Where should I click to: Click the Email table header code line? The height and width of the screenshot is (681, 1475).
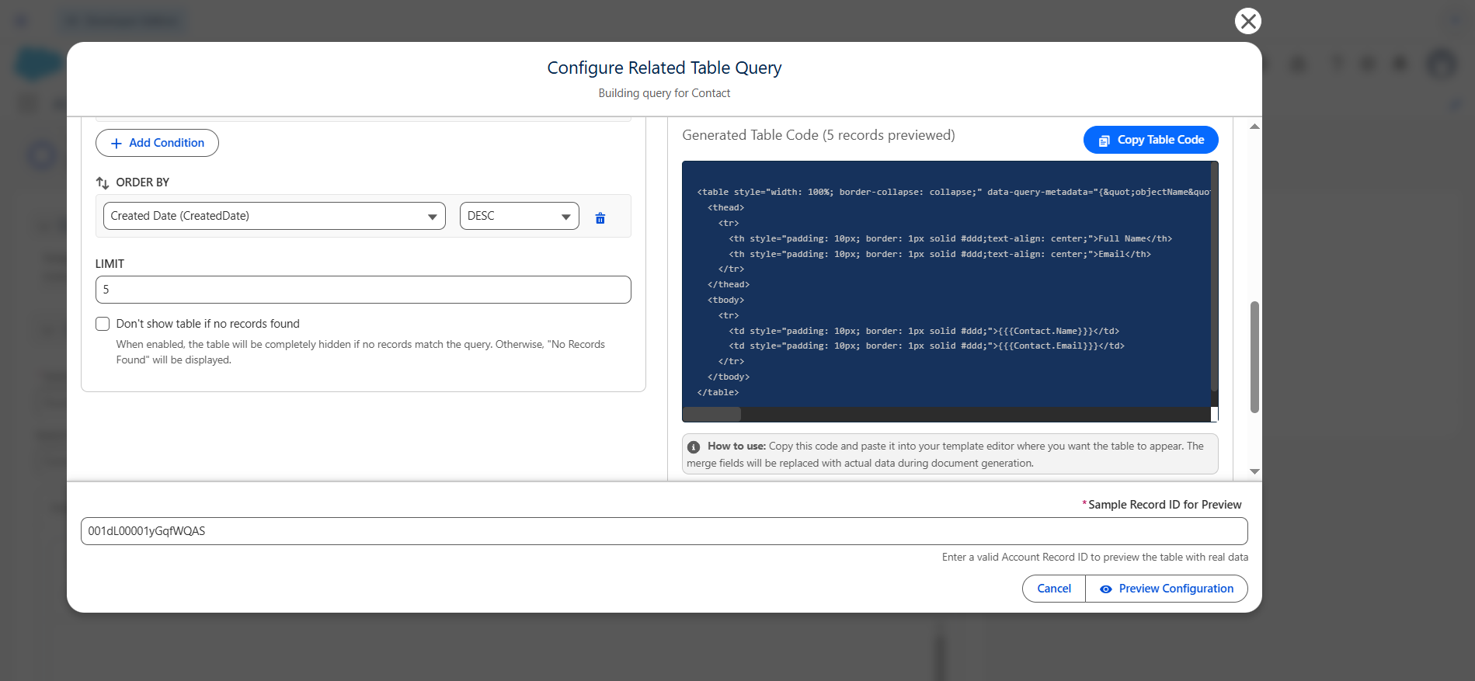click(x=940, y=254)
